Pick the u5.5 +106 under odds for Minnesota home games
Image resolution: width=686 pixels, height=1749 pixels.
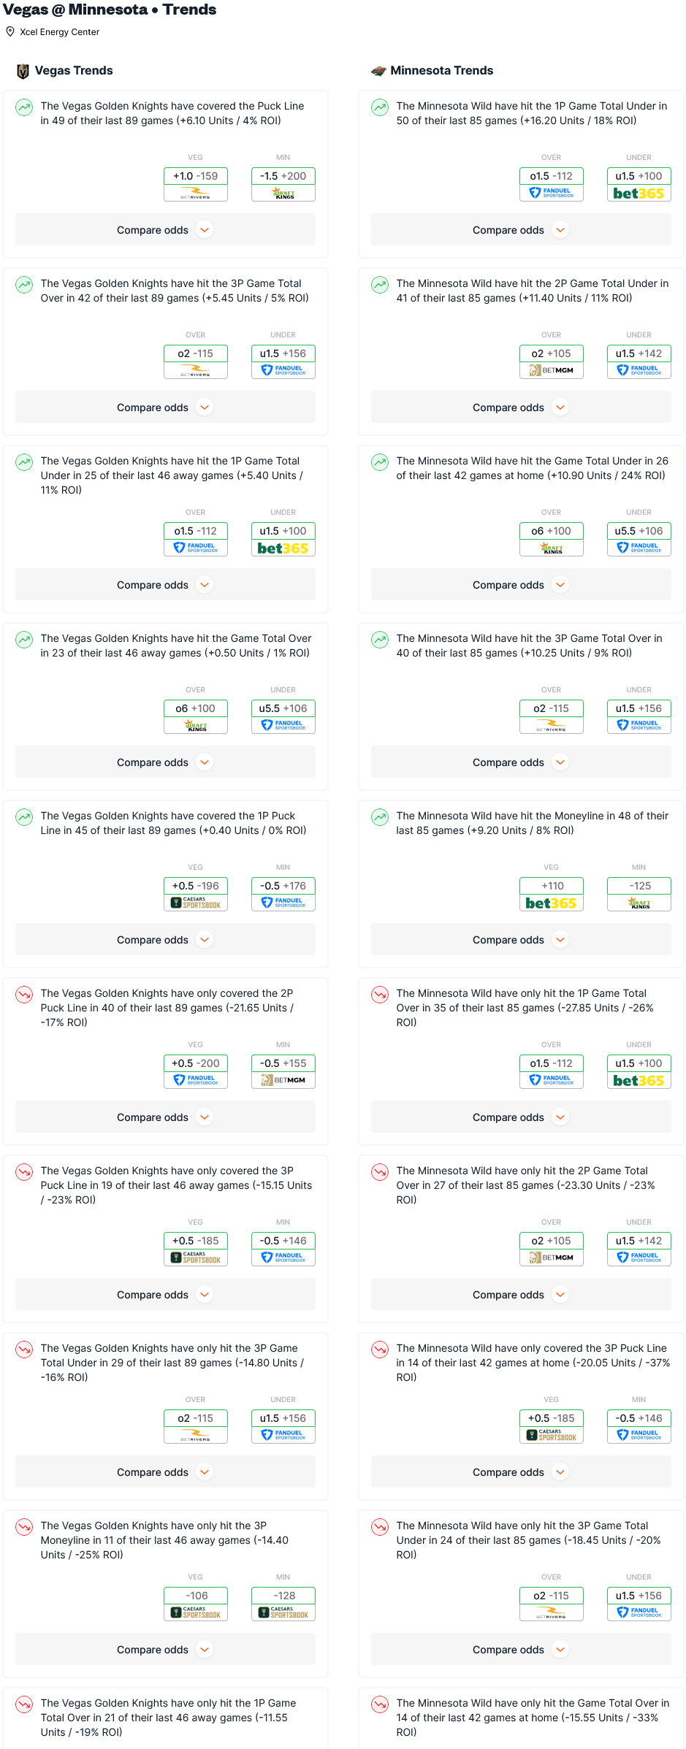coord(639,531)
